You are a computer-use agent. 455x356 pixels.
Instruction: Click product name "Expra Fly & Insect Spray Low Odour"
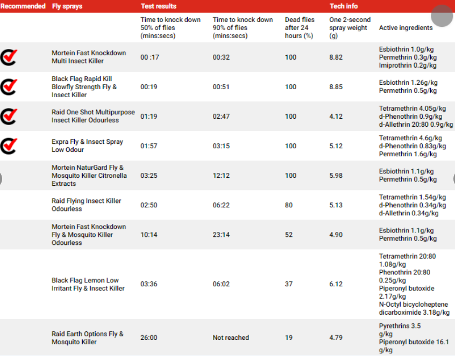[87, 146]
